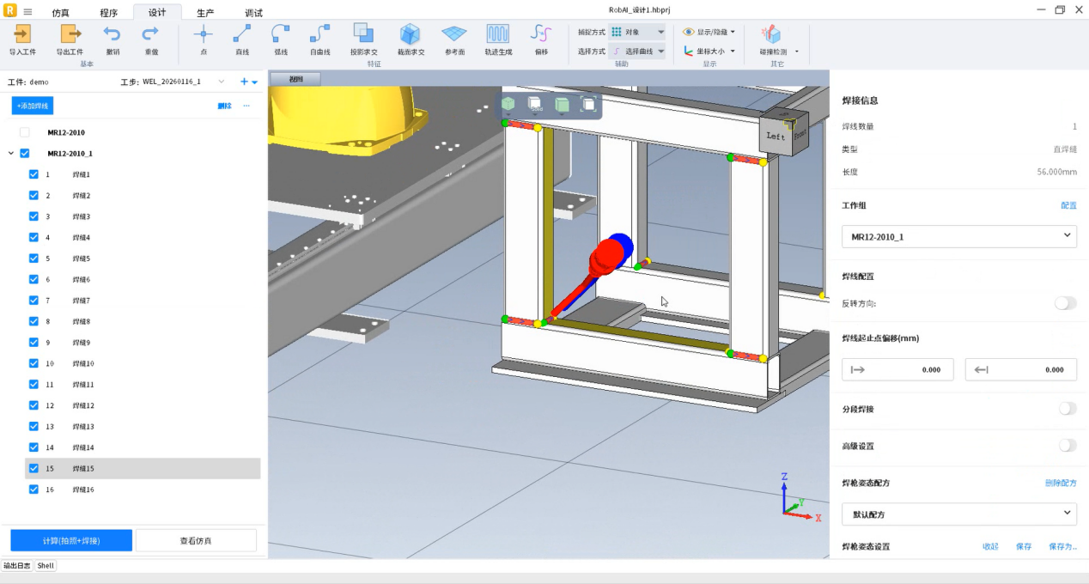Open the 截面求交 section intersection tool
Screen dimensions: 1089x584
pyautogui.click(x=411, y=34)
